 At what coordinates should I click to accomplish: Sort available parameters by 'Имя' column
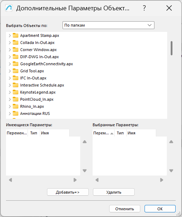(55, 133)
